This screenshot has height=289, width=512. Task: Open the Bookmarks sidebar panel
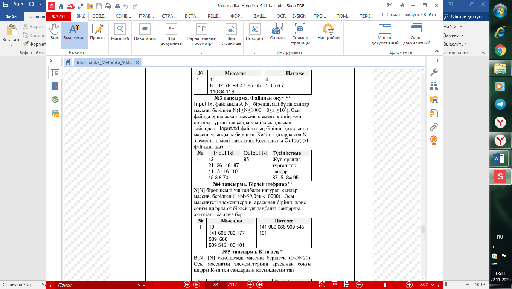[x=55, y=86]
